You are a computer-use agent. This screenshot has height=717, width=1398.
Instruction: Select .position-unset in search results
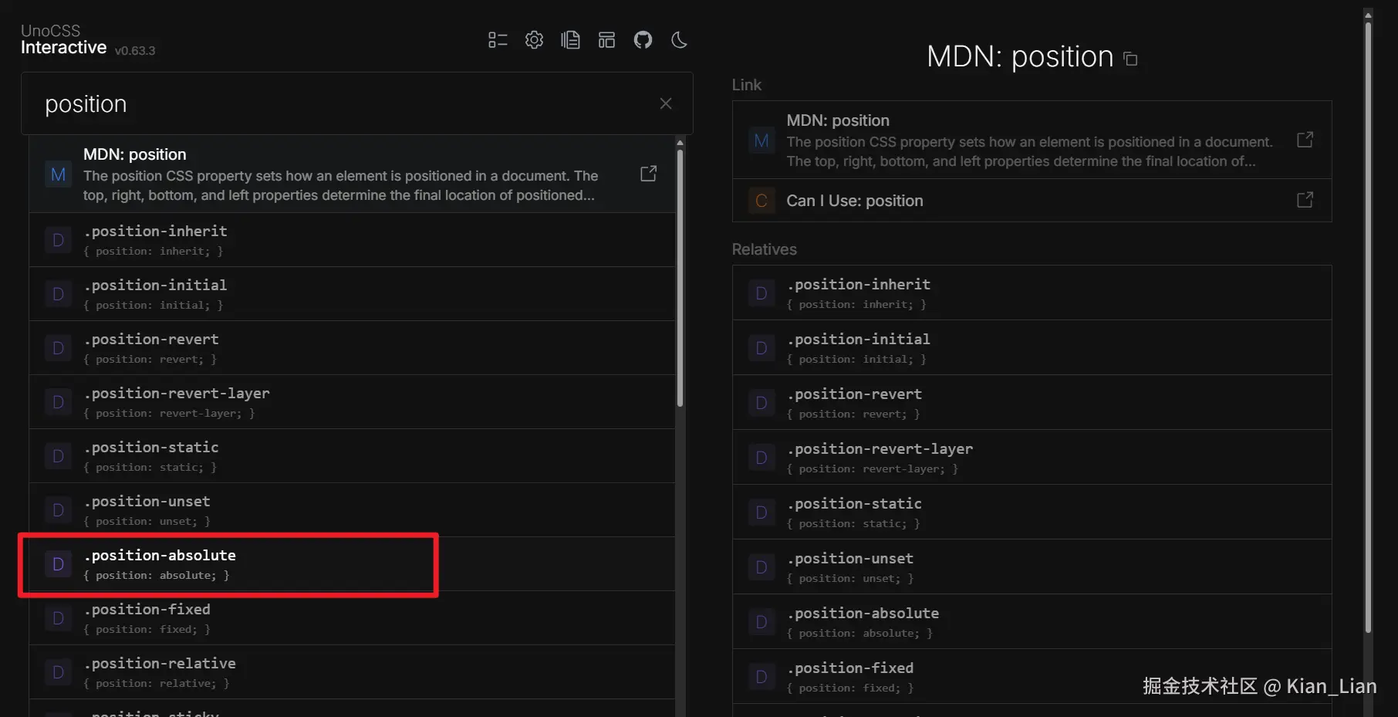[x=352, y=510]
